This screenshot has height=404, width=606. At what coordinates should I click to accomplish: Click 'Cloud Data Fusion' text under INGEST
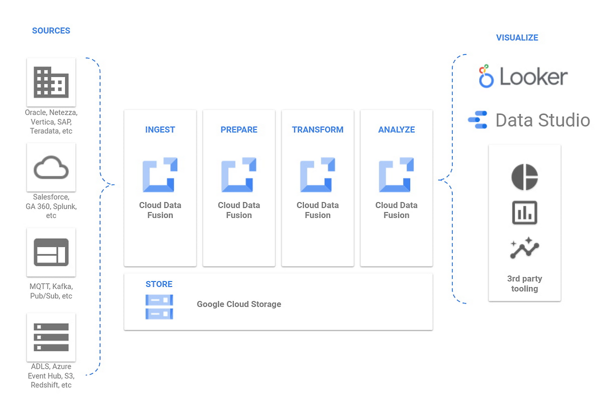pyautogui.click(x=160, y=210)
